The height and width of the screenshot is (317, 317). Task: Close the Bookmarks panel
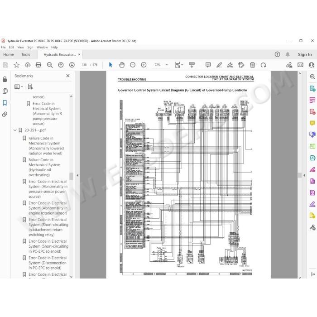(68, 76)
